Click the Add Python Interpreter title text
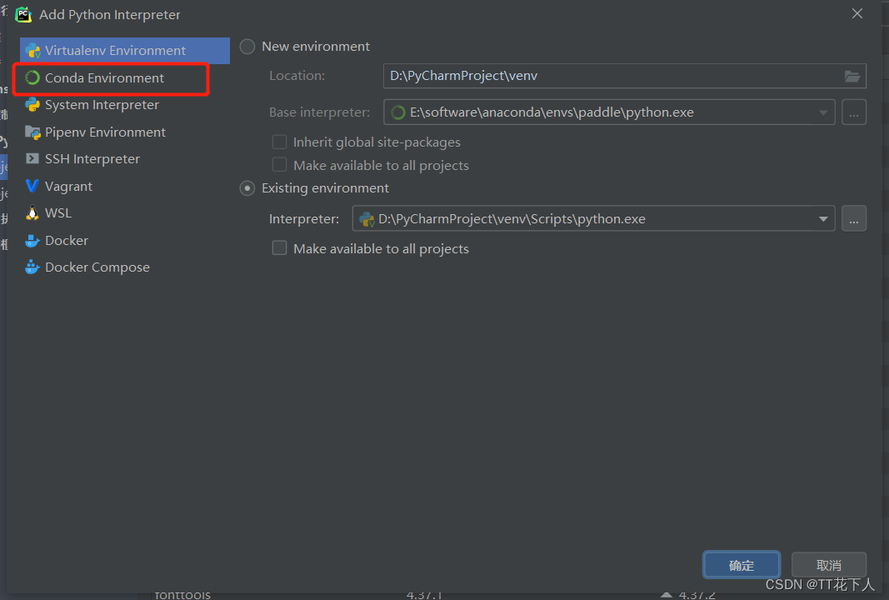Image resolution: width=889 pixels, height=600 pixels. pyautogui.click(x=109, y=15)
